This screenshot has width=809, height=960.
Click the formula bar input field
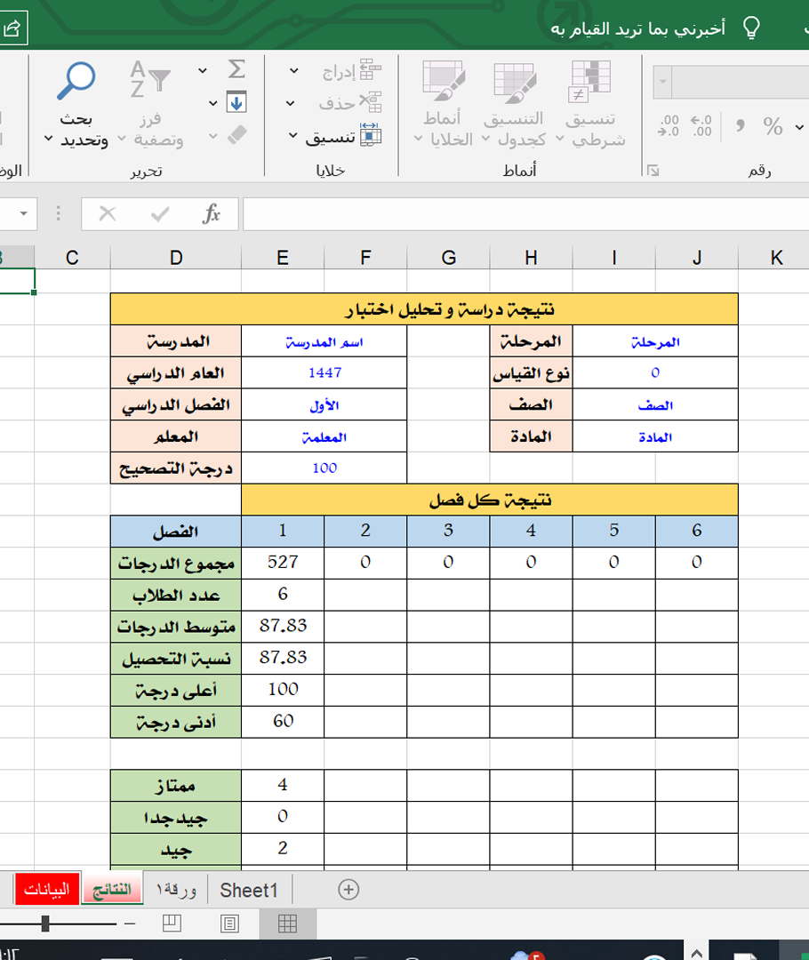click(525, 214)
